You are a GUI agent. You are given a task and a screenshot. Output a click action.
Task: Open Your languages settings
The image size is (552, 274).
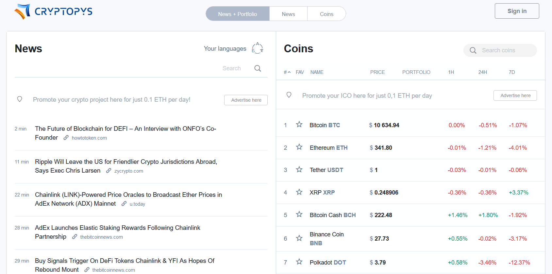pos(225,48)
